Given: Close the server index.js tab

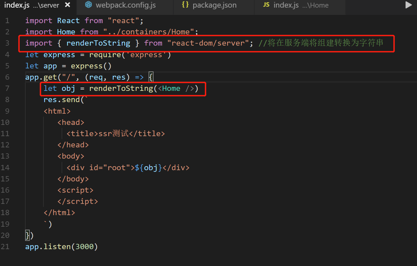Looking at the screenshot, I should tap(68, 5).
